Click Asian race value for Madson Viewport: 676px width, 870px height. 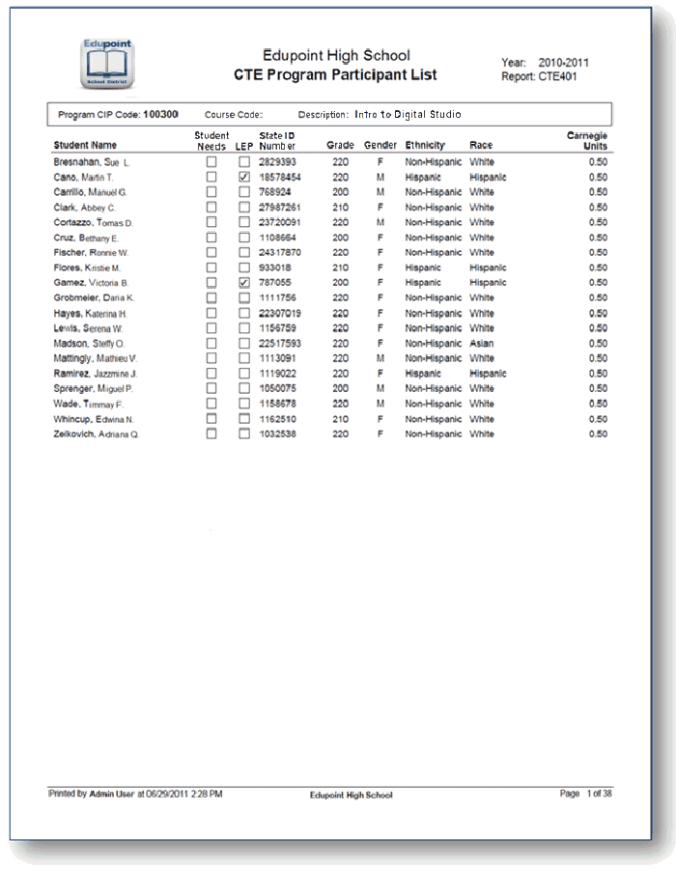click(481, 344)
